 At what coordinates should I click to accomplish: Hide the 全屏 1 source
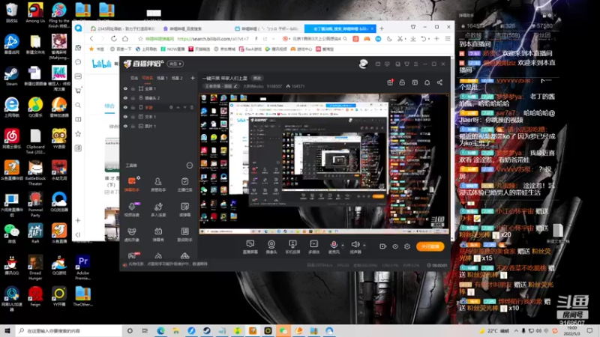click(x=125, y=88)
